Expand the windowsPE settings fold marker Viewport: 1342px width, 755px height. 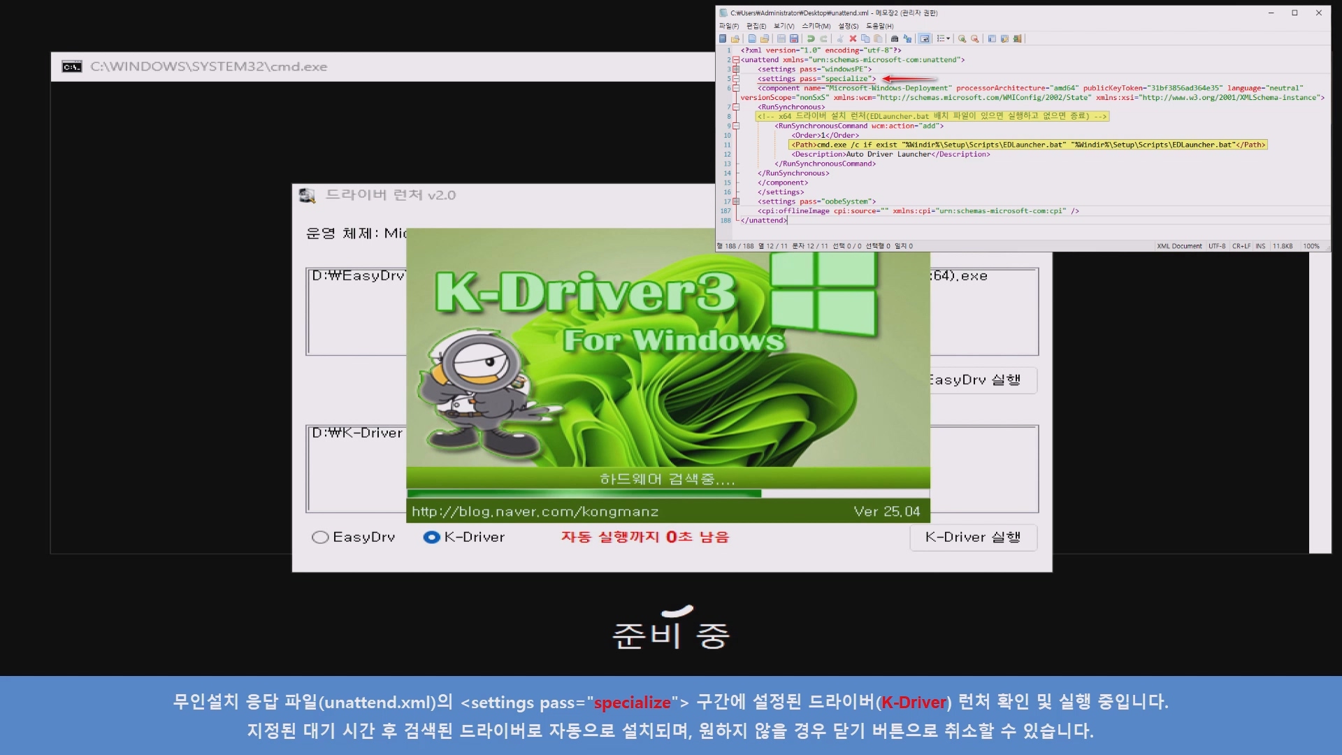[x=735, y=69]
